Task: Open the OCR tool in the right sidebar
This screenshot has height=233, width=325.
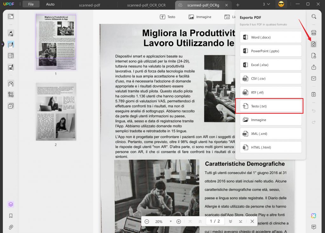Action: click(x=314, y=33)
